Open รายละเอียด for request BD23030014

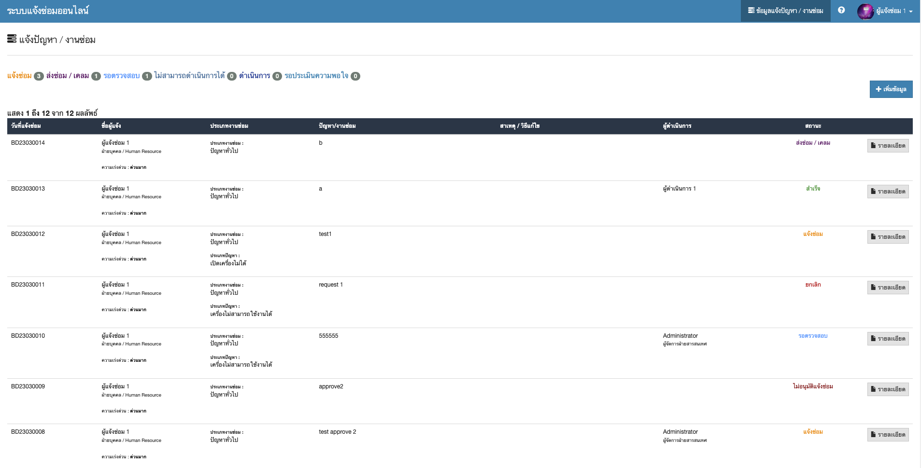coord(888,146)
